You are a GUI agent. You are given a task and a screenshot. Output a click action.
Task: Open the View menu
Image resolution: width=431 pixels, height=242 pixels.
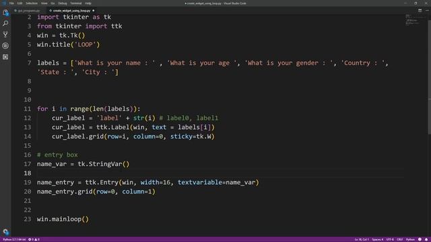tap(44, 3)
